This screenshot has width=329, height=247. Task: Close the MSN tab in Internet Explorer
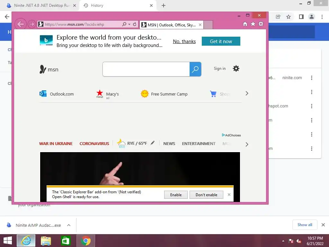[x=200, y=25]
